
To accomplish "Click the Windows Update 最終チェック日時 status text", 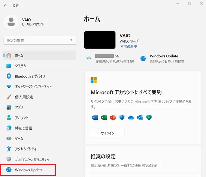I will click(x=167, y=61).
